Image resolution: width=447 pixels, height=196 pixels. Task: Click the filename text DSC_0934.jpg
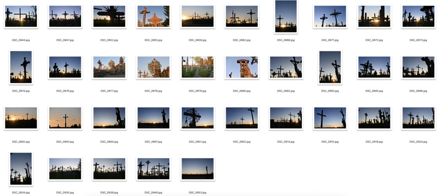click(x=21, y=193)
